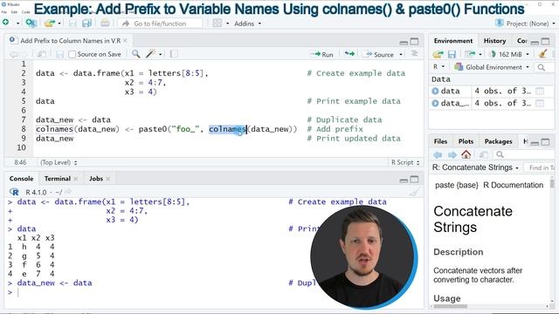559x314 pixels.
Task: Switch to the Files tab
Action: coord(440,141)
